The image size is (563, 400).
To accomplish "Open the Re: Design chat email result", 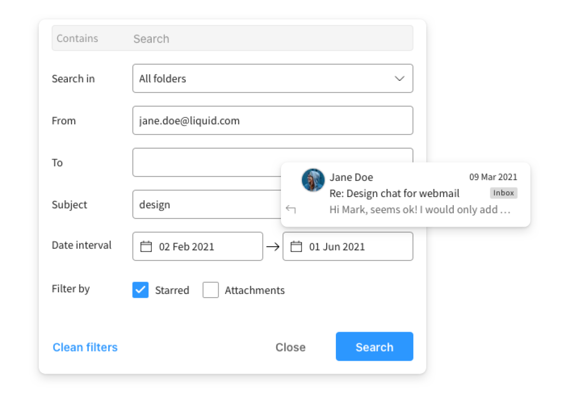I will pyautogui.click(x=405, y=194).
